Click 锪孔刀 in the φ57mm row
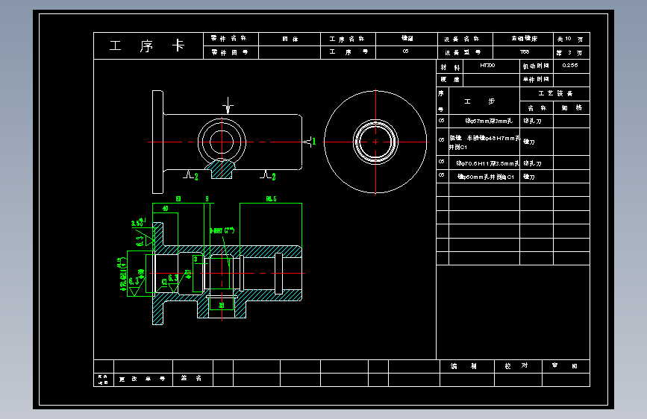Viewport: 647px width, 419px height. coord(532,122)
